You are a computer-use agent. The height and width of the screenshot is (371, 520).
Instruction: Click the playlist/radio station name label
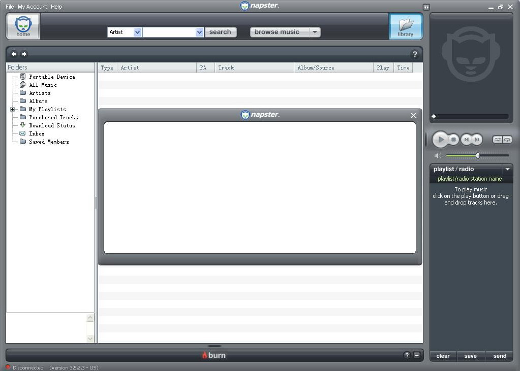pyautogui.click(x=470, y=179)
